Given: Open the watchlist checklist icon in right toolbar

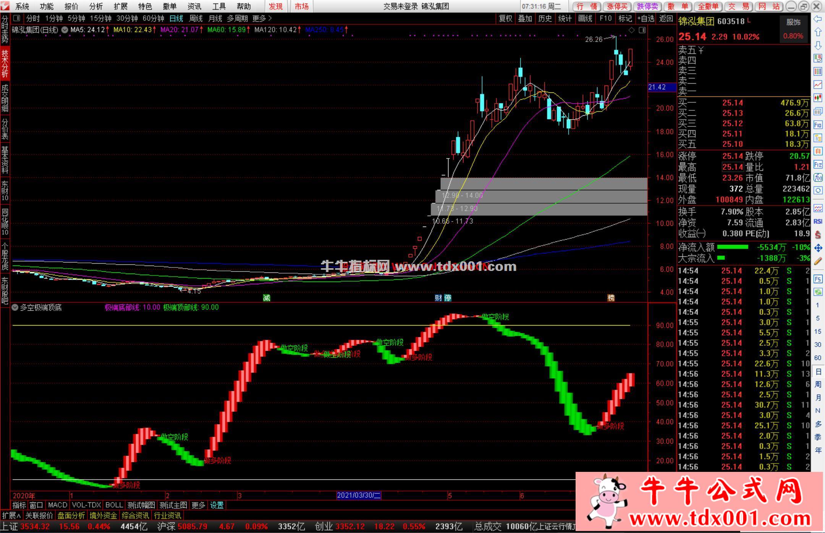Looking at the screenshot, I should point(818,58).
